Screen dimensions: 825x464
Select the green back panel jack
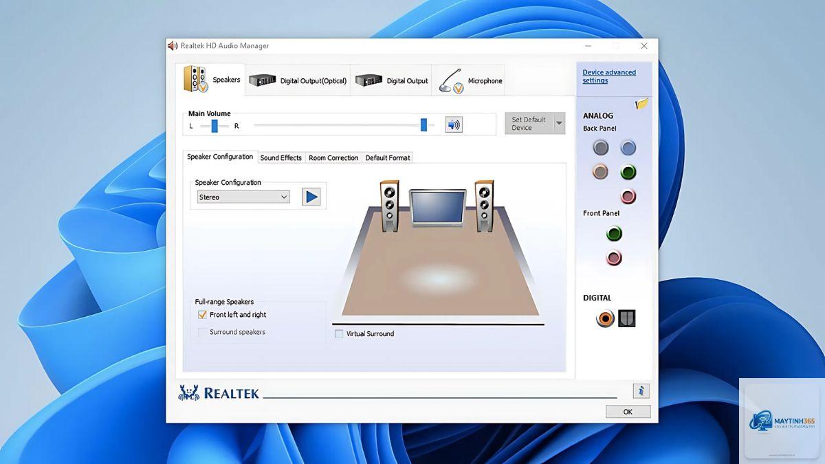[x=628, y=172]
